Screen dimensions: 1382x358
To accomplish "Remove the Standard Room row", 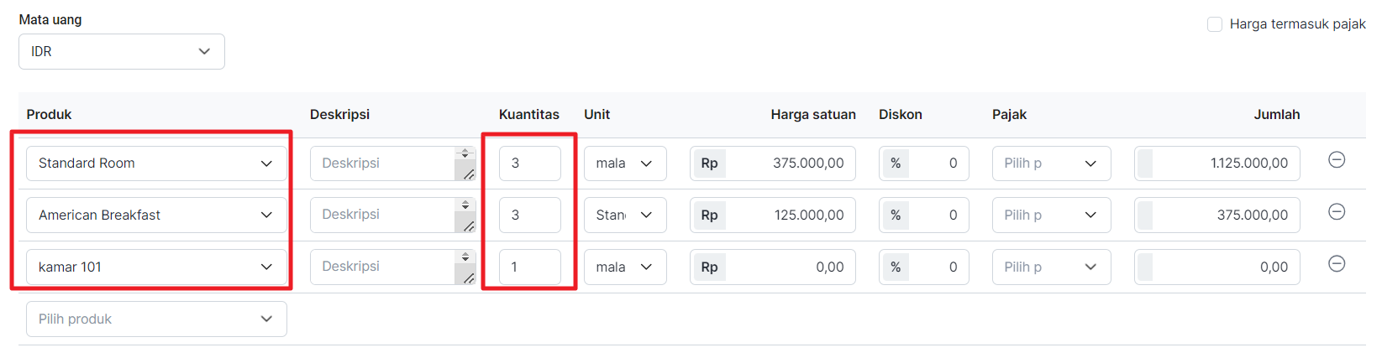I will pos(1337,159).
